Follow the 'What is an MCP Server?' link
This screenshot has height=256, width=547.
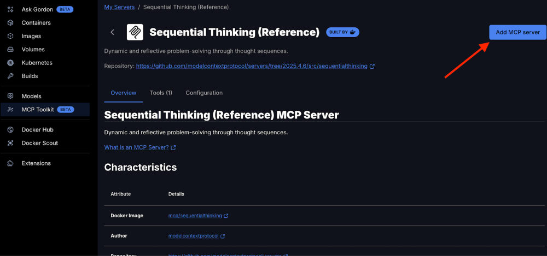pos(137,147)
